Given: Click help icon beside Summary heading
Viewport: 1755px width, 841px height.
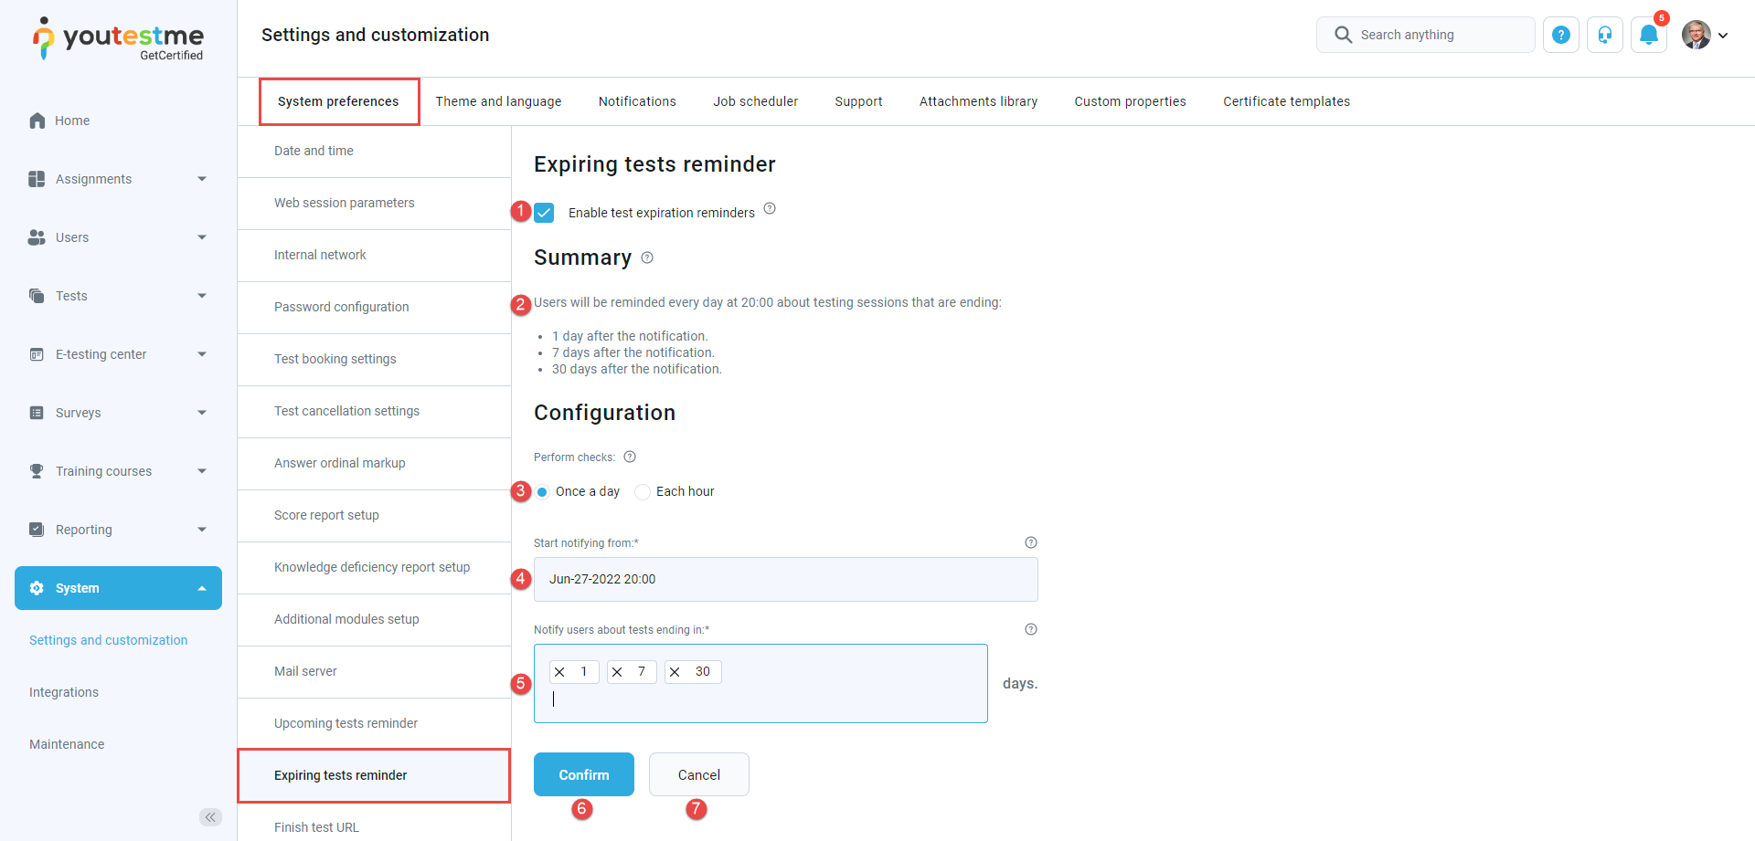Looking at the screenshot, I should tap(647, 258).
